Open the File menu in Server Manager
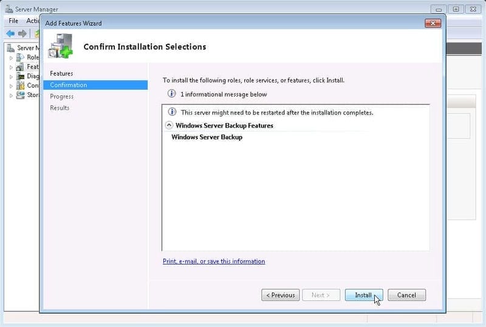This screenshot has height=327, width=486. [x=13, y=21]
